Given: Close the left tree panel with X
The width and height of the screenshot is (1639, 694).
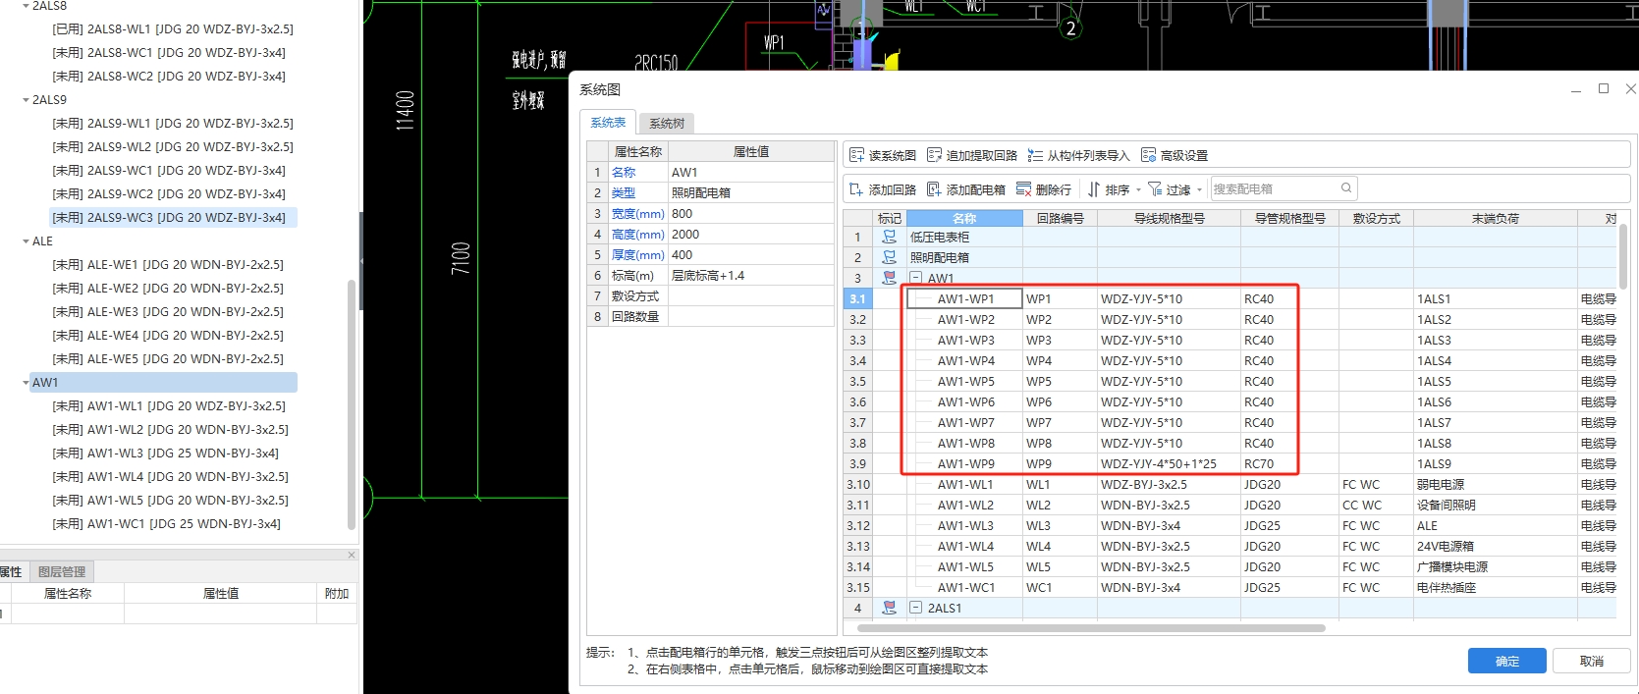Looking at the screenshot, I should [352, 555].
